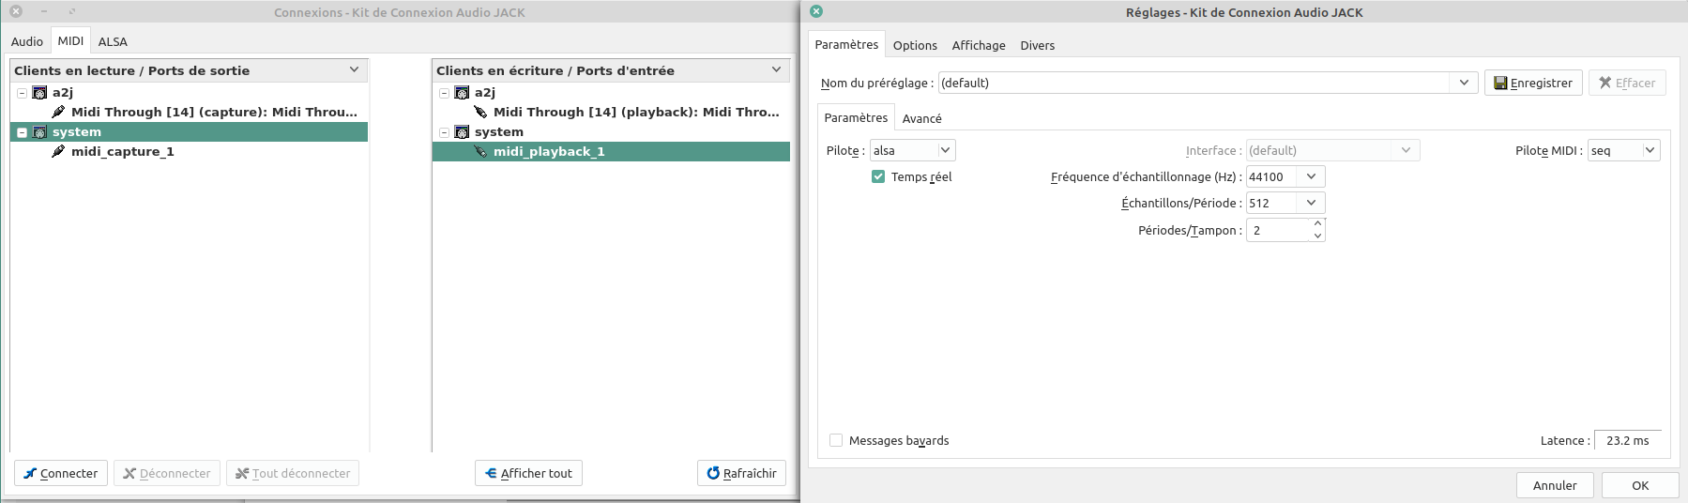
Task: Click the Effacer preset button
Action: 1627,83
